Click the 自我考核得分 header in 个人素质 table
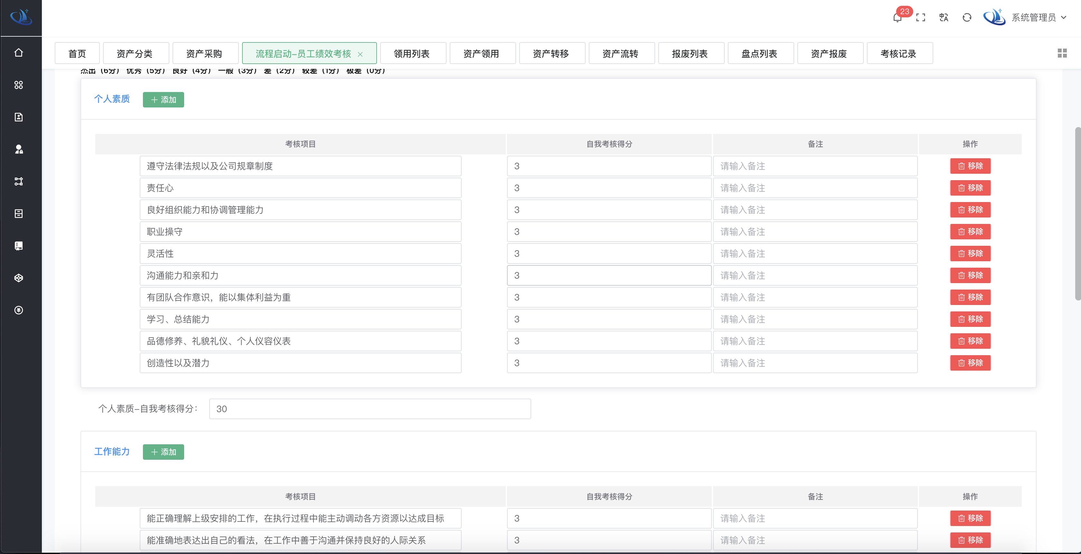The width and height of the screenshot is (1081, 554). point(609,144)
